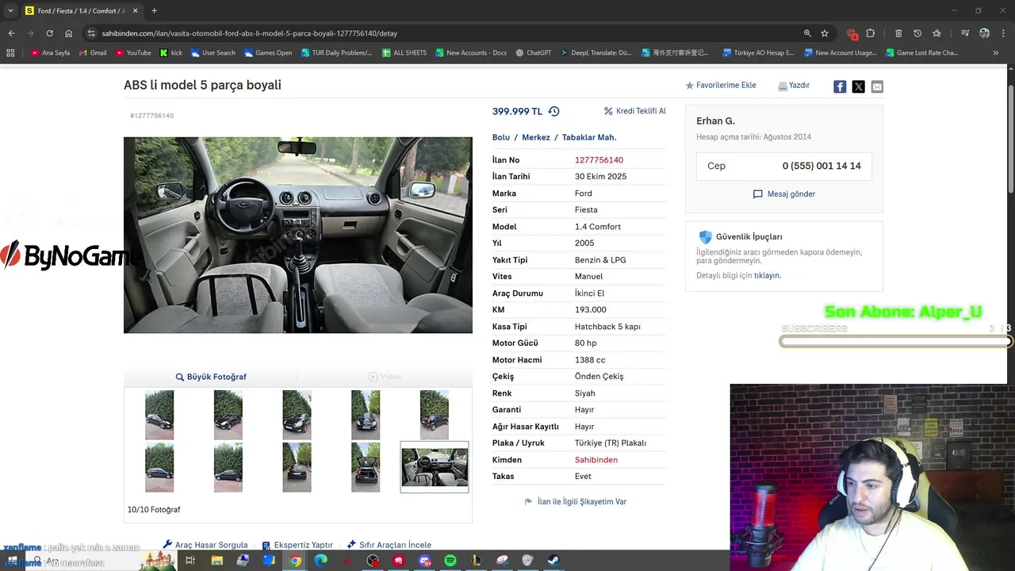Open Büyük Fotoğraf view
The image size is (1015, 571).
click(211, 377)
